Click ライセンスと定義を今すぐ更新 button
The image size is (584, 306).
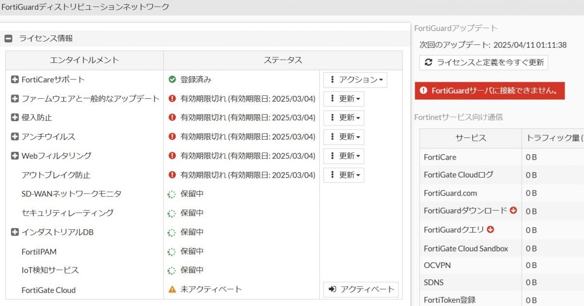[484, 62]
